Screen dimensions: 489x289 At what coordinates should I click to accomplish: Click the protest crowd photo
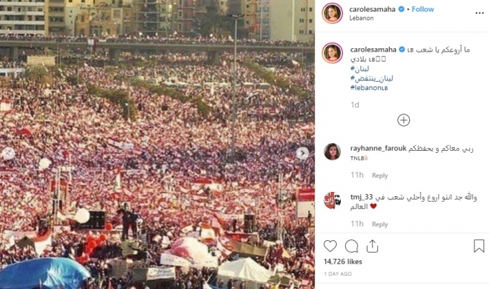click(x=157, y=144)
